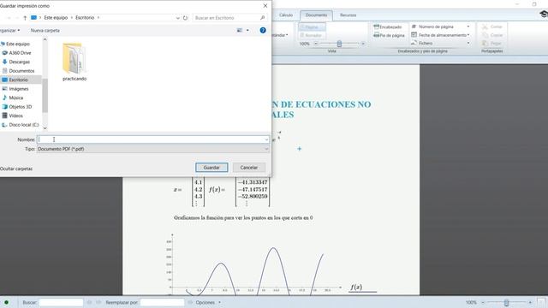
Task: Change the dialog's file view layout
Action: coord(240,31)
